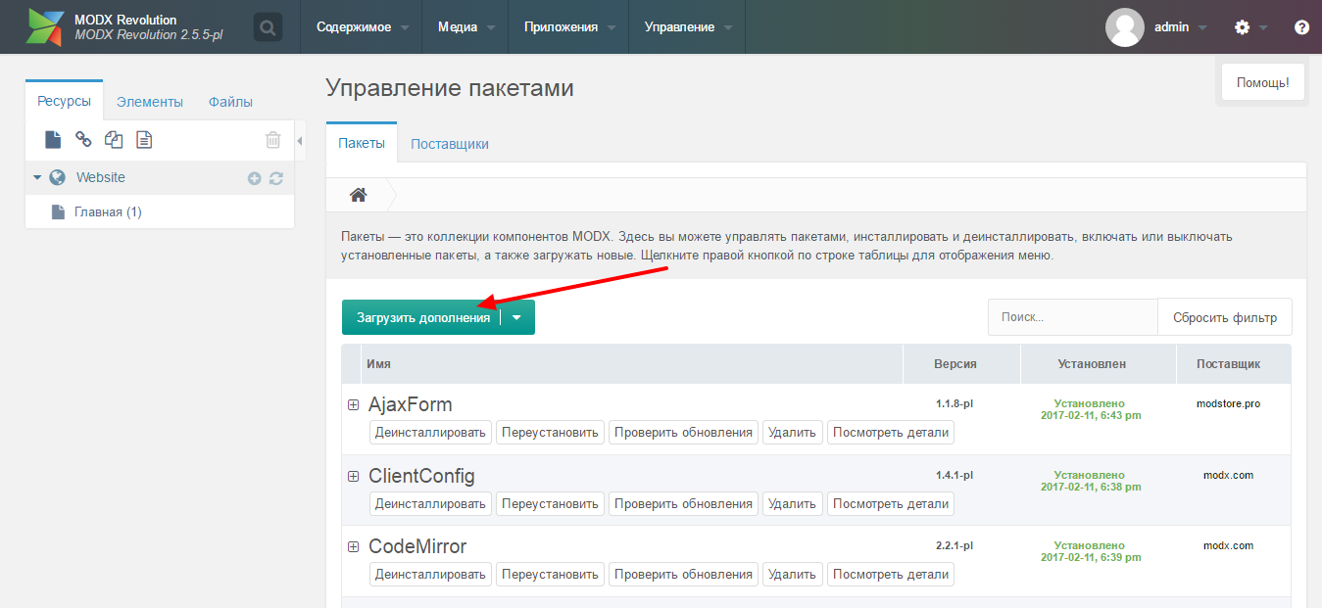
Task: Click the MODX Revolution logo
Action: coord(45,26)
